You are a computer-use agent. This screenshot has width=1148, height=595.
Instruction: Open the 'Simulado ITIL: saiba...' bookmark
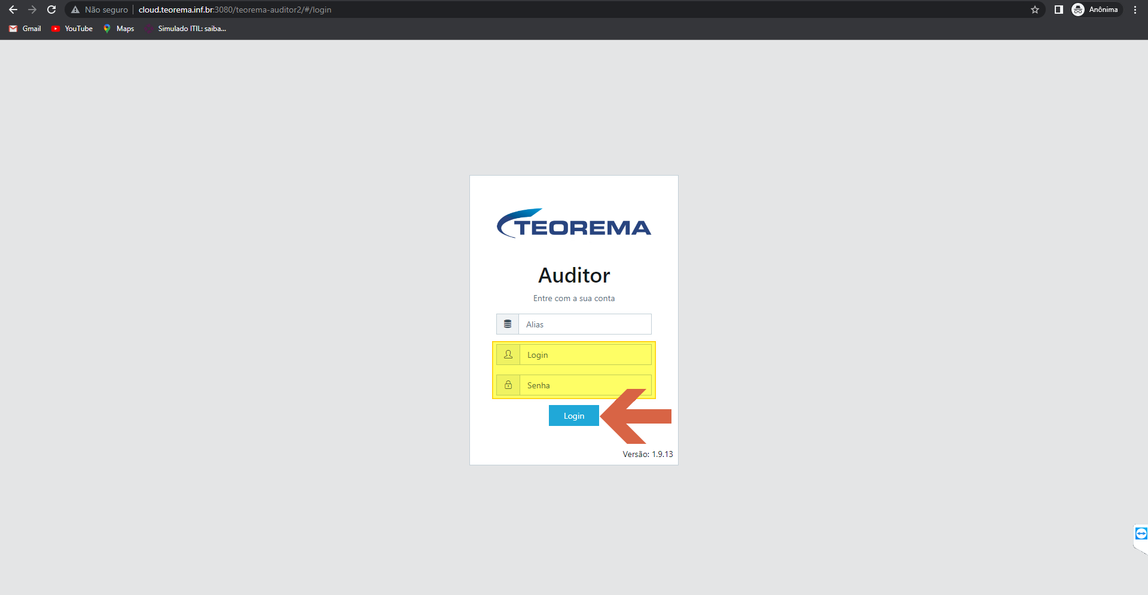(x=186, y=29)
